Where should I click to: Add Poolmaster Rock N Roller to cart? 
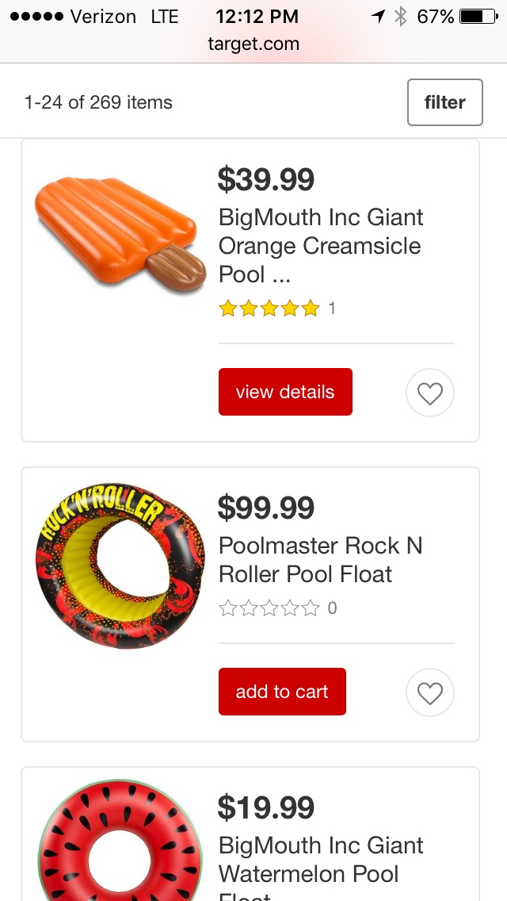point(282,692)
